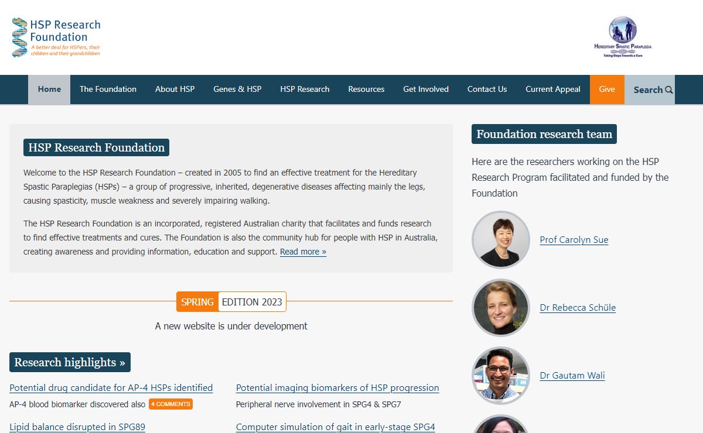Click 'AP-4 blood biomarker discovered also' text
703x433 pixels.
[x=77, y=404]
